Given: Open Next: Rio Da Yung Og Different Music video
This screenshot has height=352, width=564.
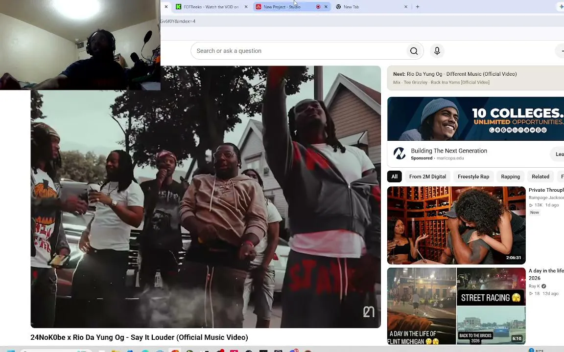Looking at the screenshot, I should coord(455,74).
